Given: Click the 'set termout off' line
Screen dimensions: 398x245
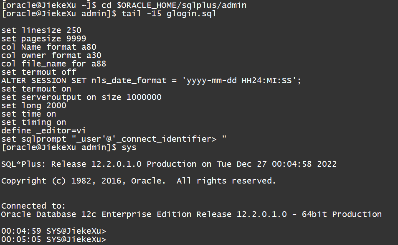Looking at the screenshot, I should coord(39,72).
